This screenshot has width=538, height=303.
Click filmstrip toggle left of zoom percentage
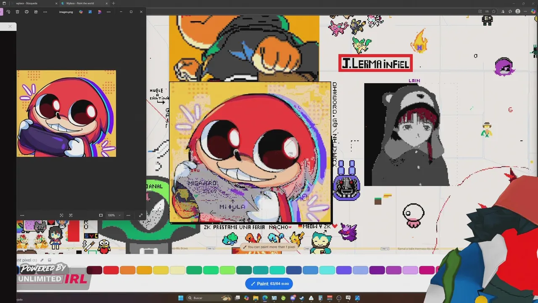click(101, 215)
